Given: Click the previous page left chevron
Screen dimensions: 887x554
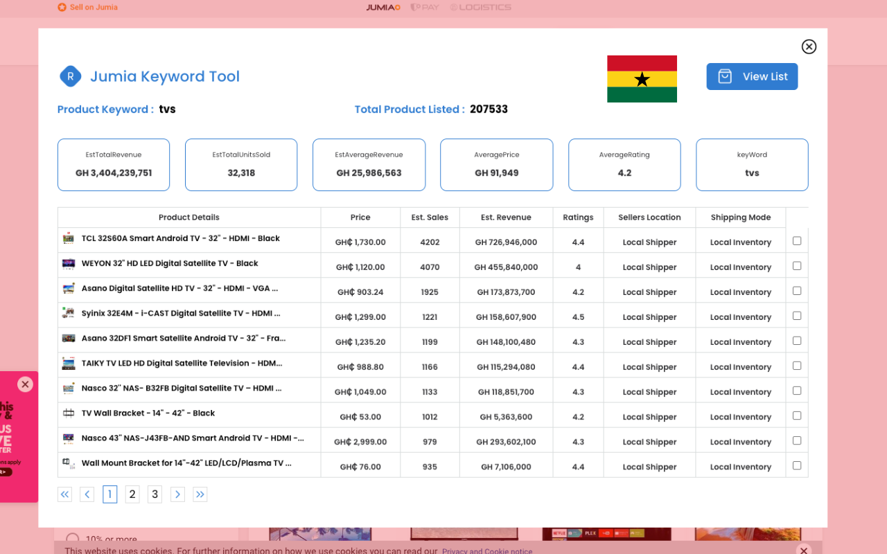Looking at the screenshot, I should pyautogui.click(x=87, y=494).
